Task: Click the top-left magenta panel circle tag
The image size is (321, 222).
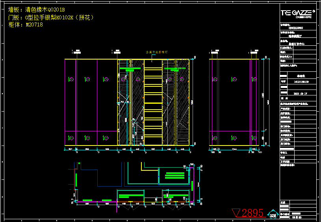Action: 71,79
